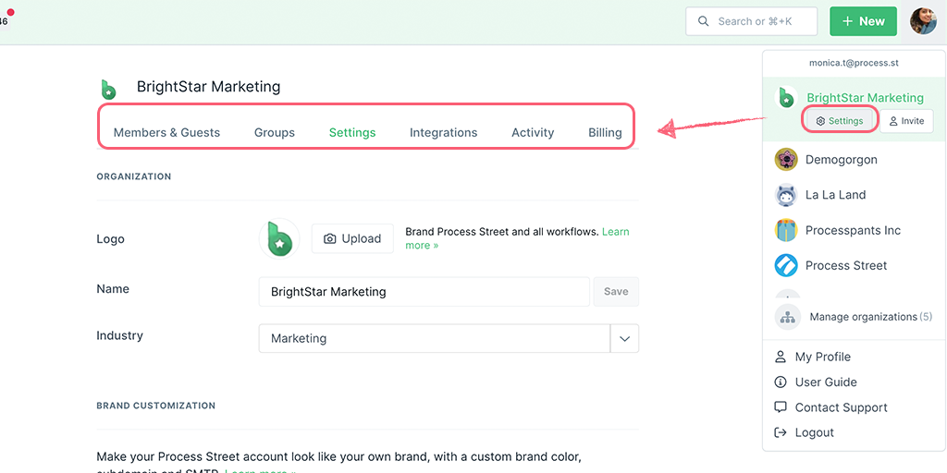This screenshot has width=947, height=473.
Task: Select the Processpants Inc avatar icon
Action: click(786, 230)
